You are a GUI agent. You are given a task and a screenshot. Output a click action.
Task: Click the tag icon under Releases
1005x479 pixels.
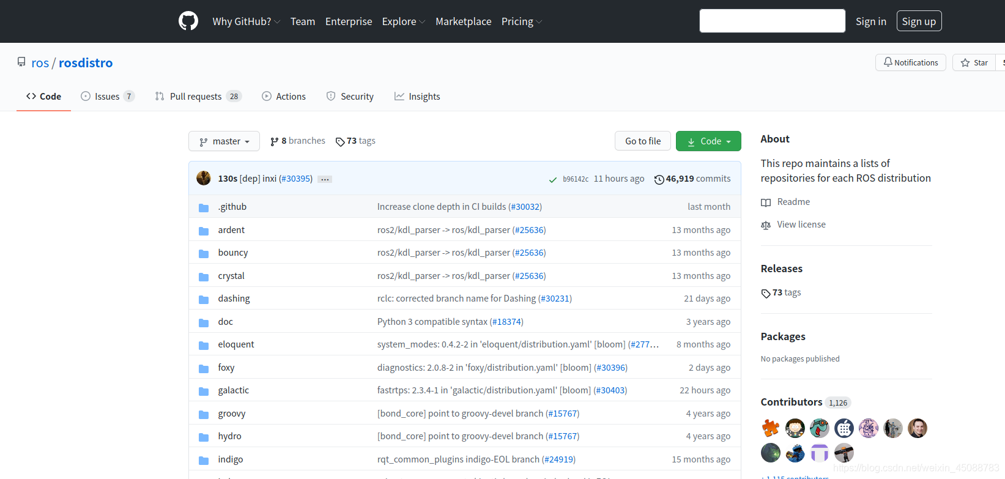click(x=765, y=293)
